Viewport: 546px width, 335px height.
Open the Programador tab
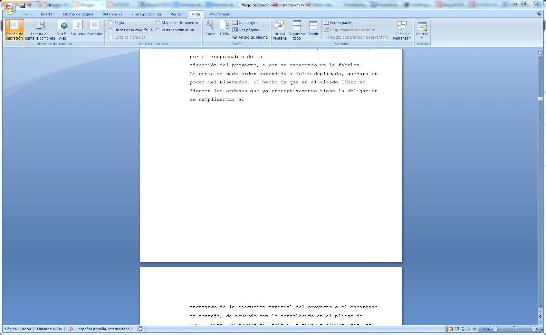pyautogui.click(x=220, y=14)
